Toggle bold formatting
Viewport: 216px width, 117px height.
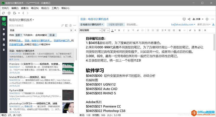click(x=119, y=30)
